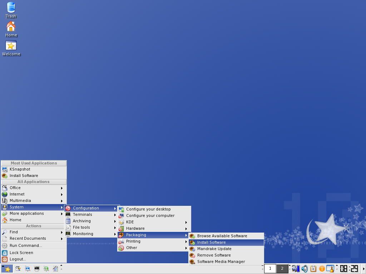The height and width of the screenshot is (274, 366).
Task: Click the star K menu button
Action: 7,269
